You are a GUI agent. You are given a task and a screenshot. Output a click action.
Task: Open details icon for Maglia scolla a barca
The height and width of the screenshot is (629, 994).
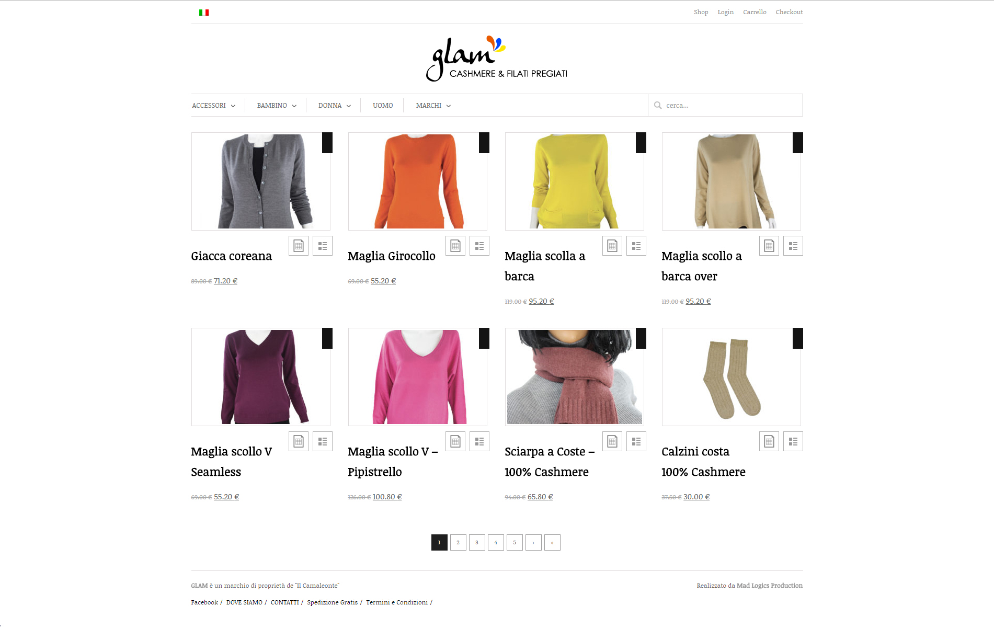click(612, 246)
